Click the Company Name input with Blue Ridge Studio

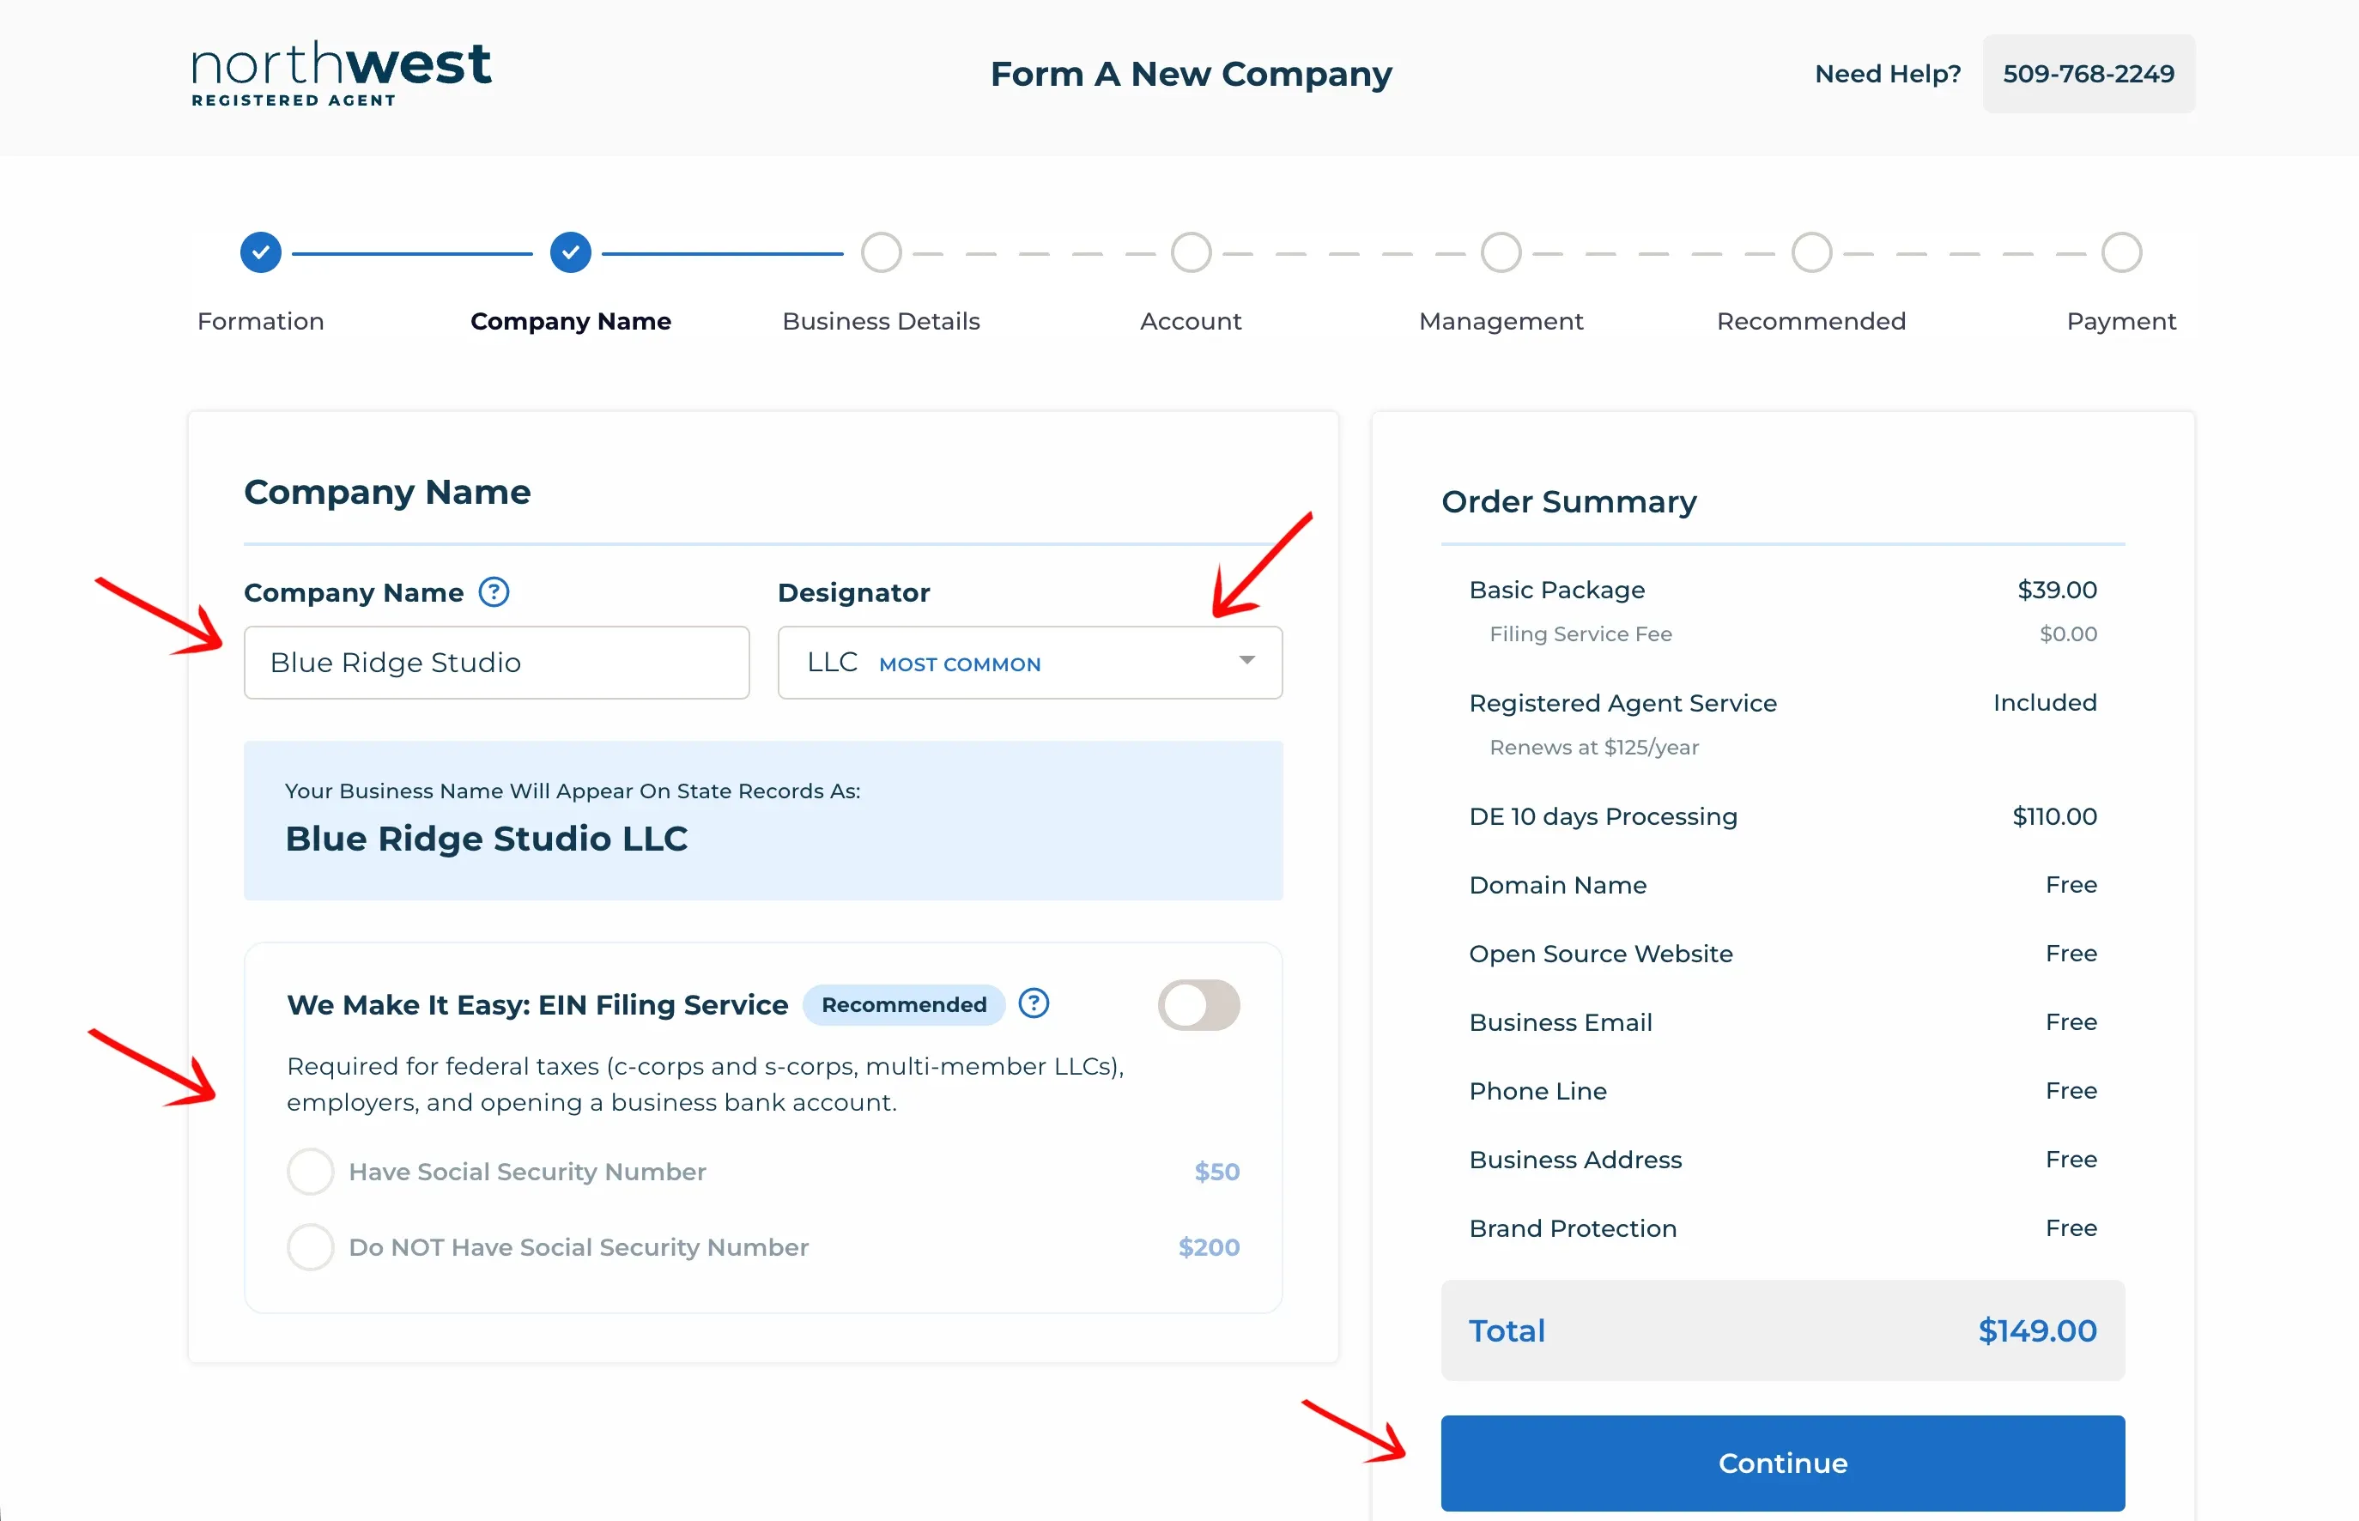[497, 663]
